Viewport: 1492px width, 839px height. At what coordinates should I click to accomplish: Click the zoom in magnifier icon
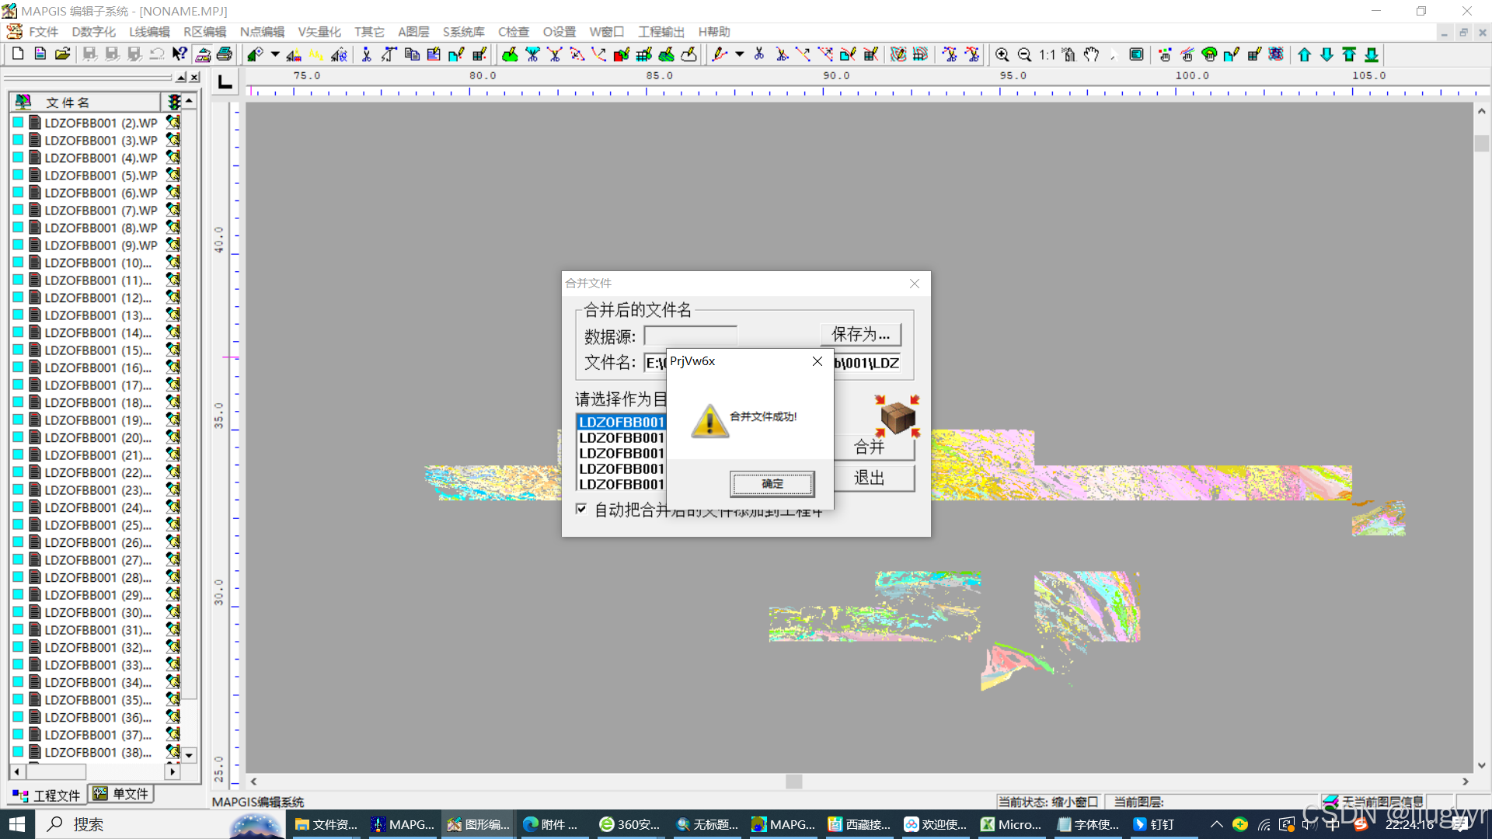tap(1002, 54)
